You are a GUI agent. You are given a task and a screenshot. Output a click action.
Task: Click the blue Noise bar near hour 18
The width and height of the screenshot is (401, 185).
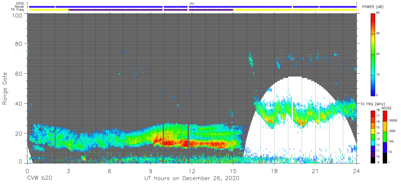(274, 7)
